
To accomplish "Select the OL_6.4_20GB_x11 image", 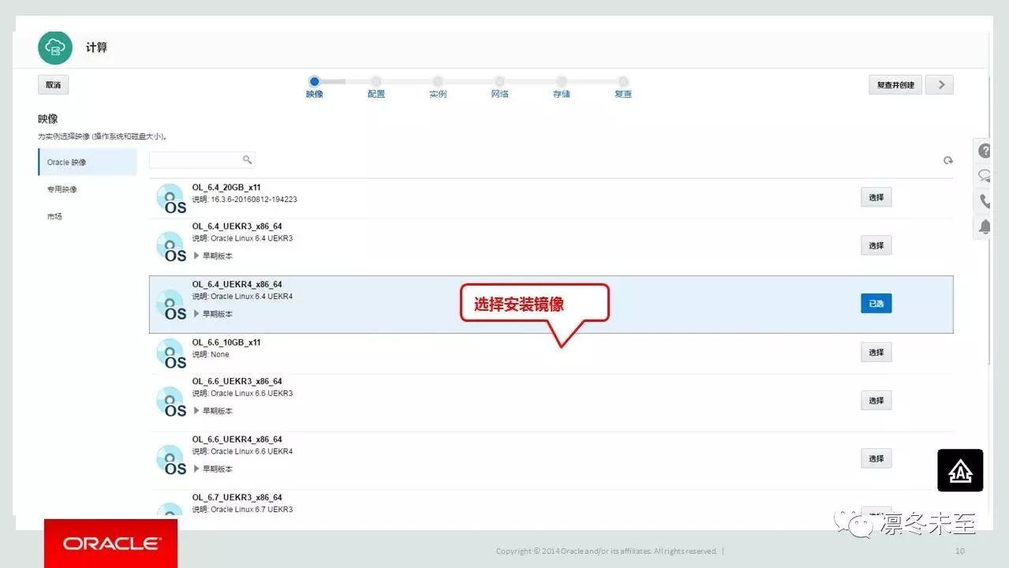I will pyautogui.click(x=876, y=197).
